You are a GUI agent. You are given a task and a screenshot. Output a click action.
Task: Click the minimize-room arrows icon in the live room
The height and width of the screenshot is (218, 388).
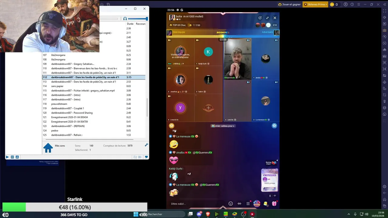(x=267, y=18)
